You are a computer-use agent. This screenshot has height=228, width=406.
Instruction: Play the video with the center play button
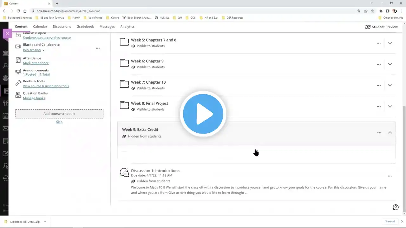click(x=203, y=114)
